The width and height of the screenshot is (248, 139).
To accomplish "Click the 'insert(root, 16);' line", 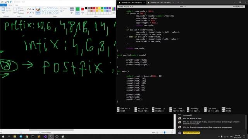I will pos(136,78).
